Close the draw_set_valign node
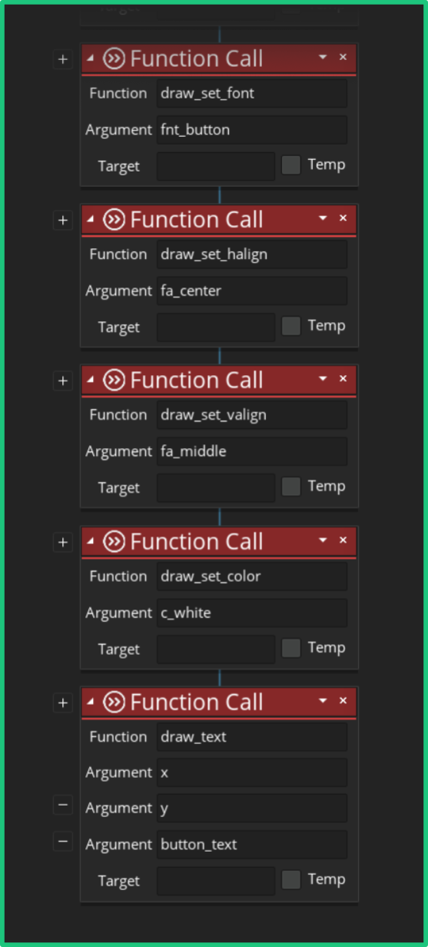 (343, 378)
